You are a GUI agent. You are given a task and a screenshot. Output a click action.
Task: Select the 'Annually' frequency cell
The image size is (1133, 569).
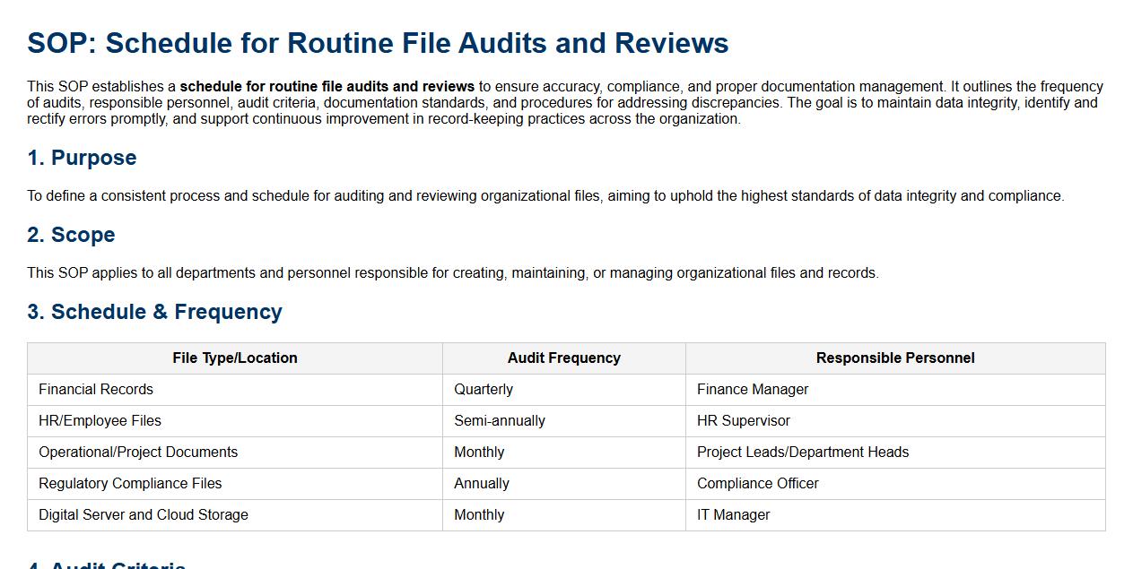(482, 483)
